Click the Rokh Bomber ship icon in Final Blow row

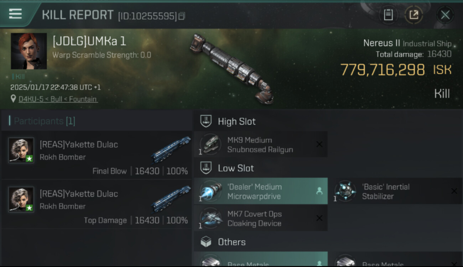click(171, 150)
